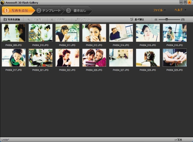This screenshot has height=142, width=193.
Task: Click the Untitle status bar text
Action: click(x=5, y=140)
